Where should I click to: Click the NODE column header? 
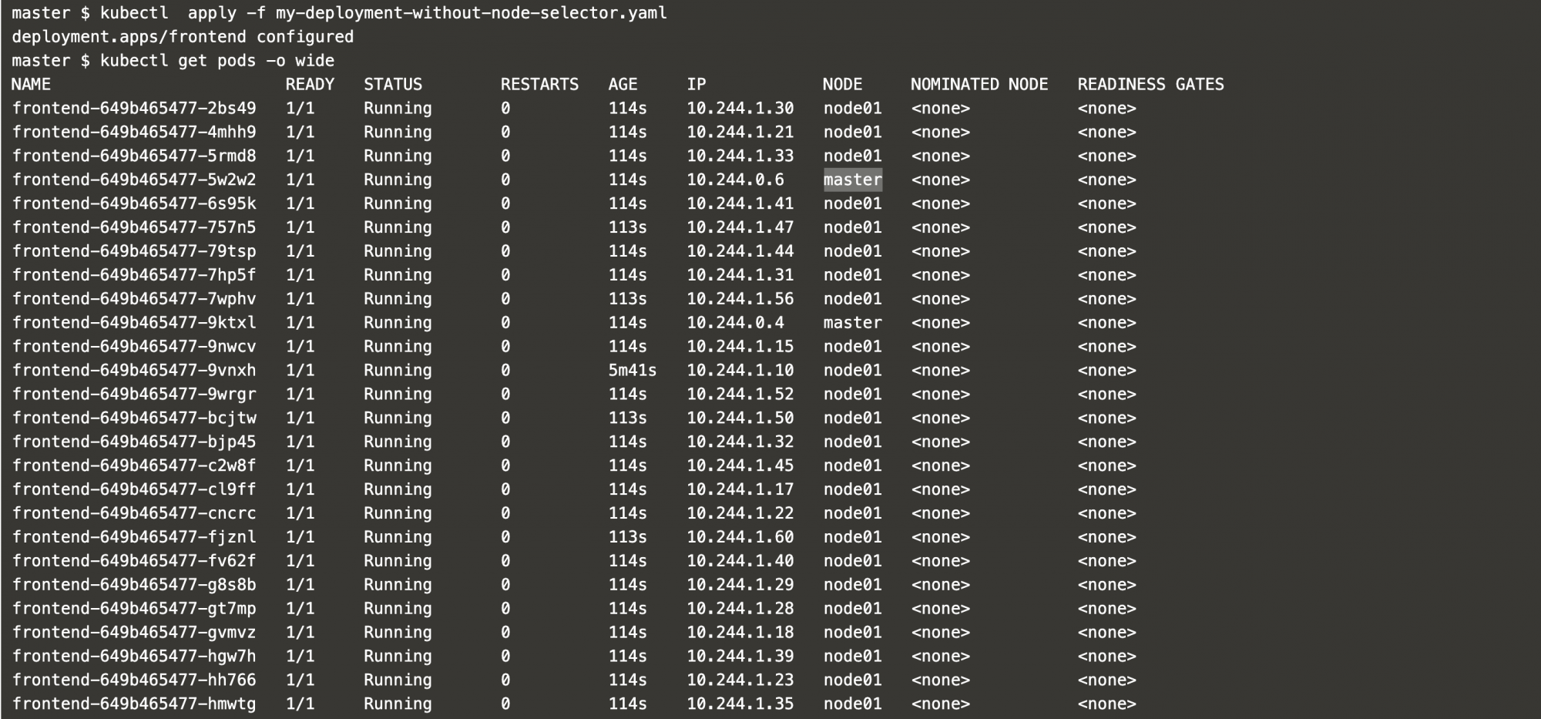pyautogui.click(x=842, y=85)
